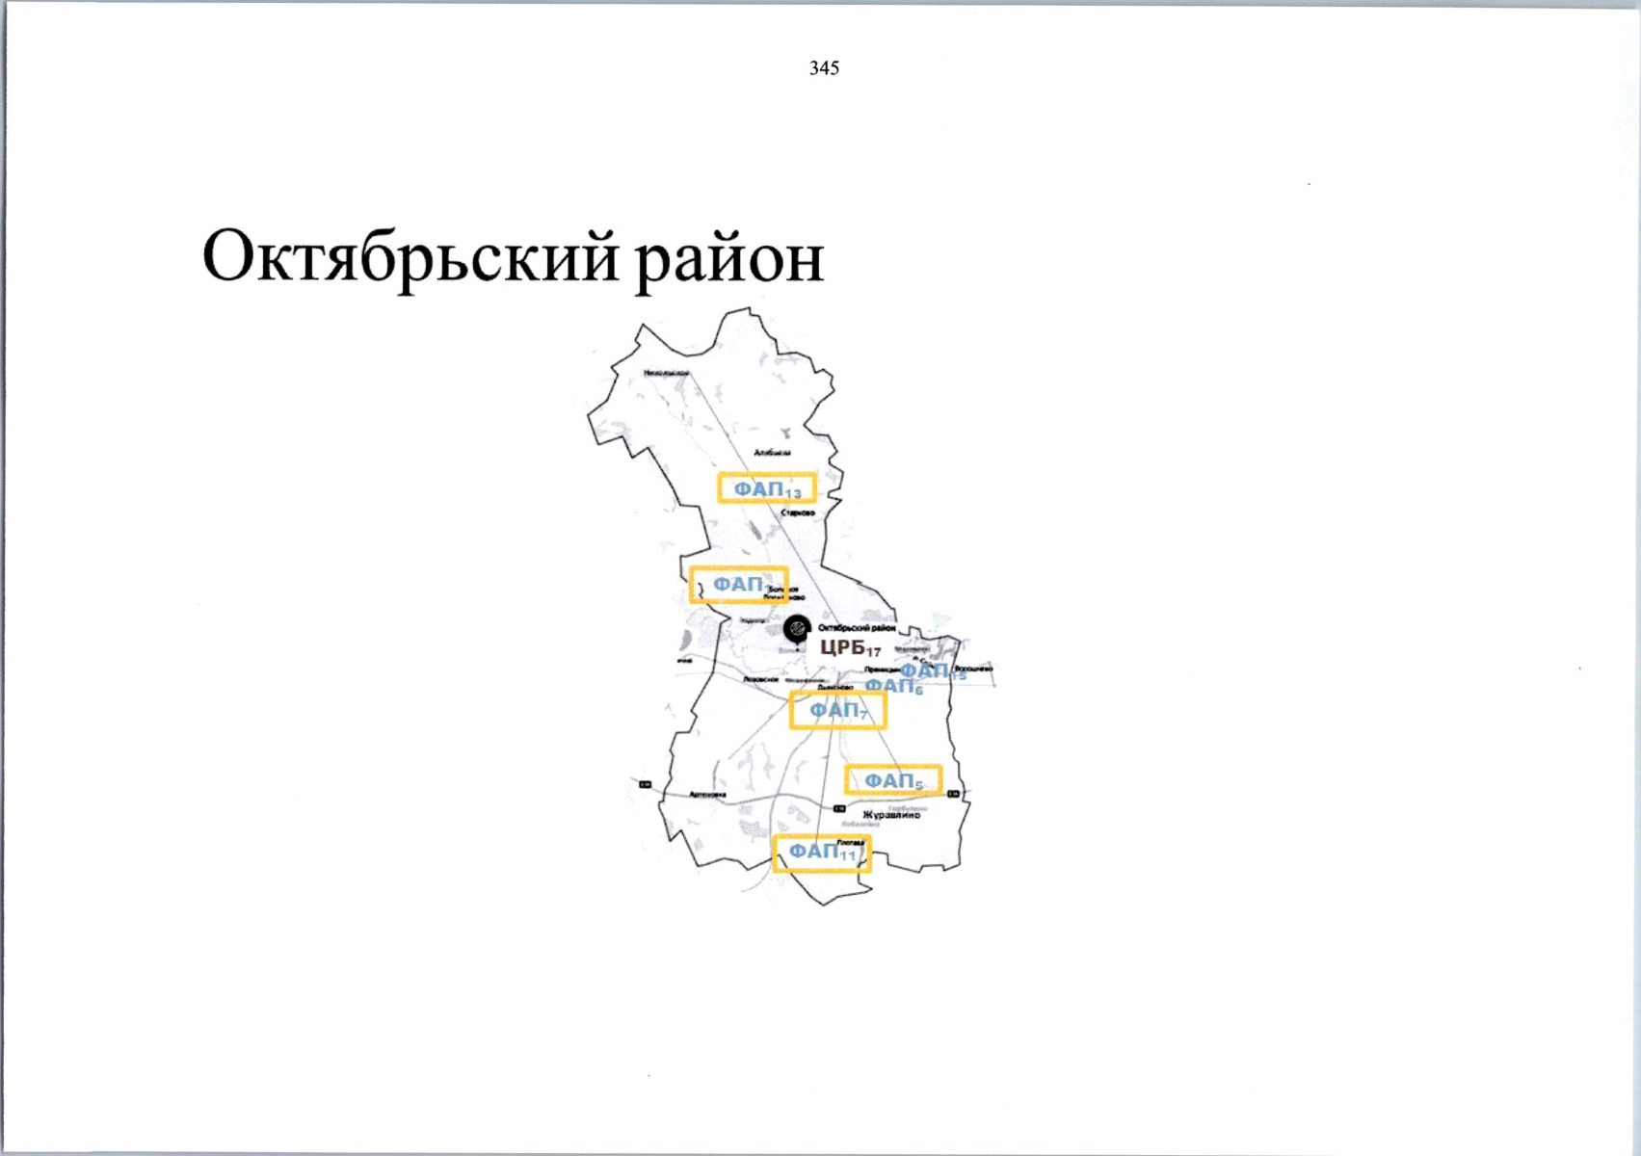The width and height of the screenshot is (1641, 1156).
Task: Select the Алябьева village label
Action: pos(772,452)
